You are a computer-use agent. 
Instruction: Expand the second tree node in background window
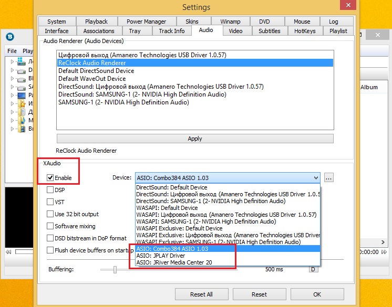(x=12, y=70)
